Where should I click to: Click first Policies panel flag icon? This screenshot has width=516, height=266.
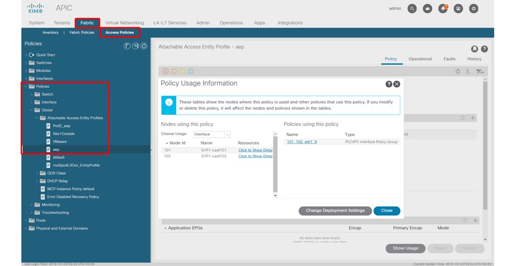127,46
